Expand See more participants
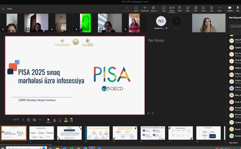Image resolution: width=241 pixels, height=149 pixels. pos(233,143)
